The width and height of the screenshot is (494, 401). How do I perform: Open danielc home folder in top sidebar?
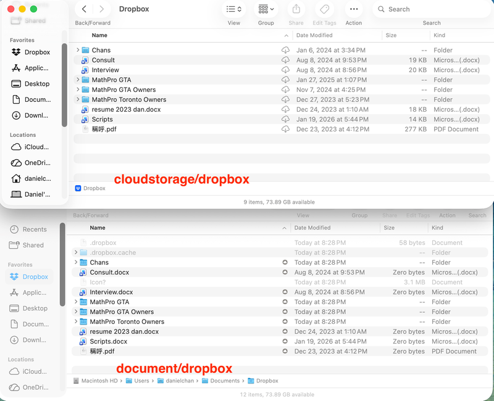31,178
